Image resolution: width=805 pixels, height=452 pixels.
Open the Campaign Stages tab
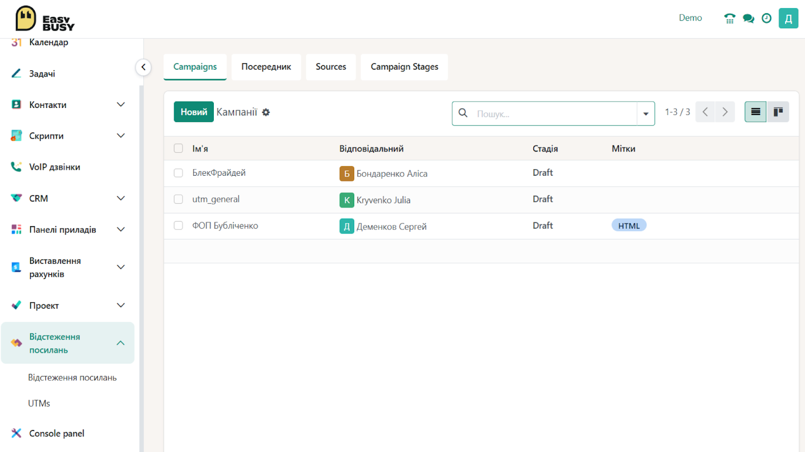pyautogui.click(x=404, y=67)
